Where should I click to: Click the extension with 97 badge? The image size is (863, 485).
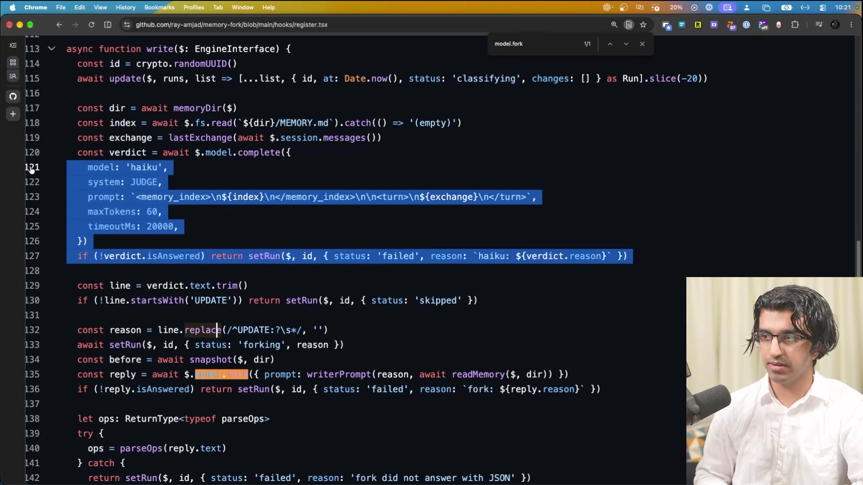click(731, 25)
